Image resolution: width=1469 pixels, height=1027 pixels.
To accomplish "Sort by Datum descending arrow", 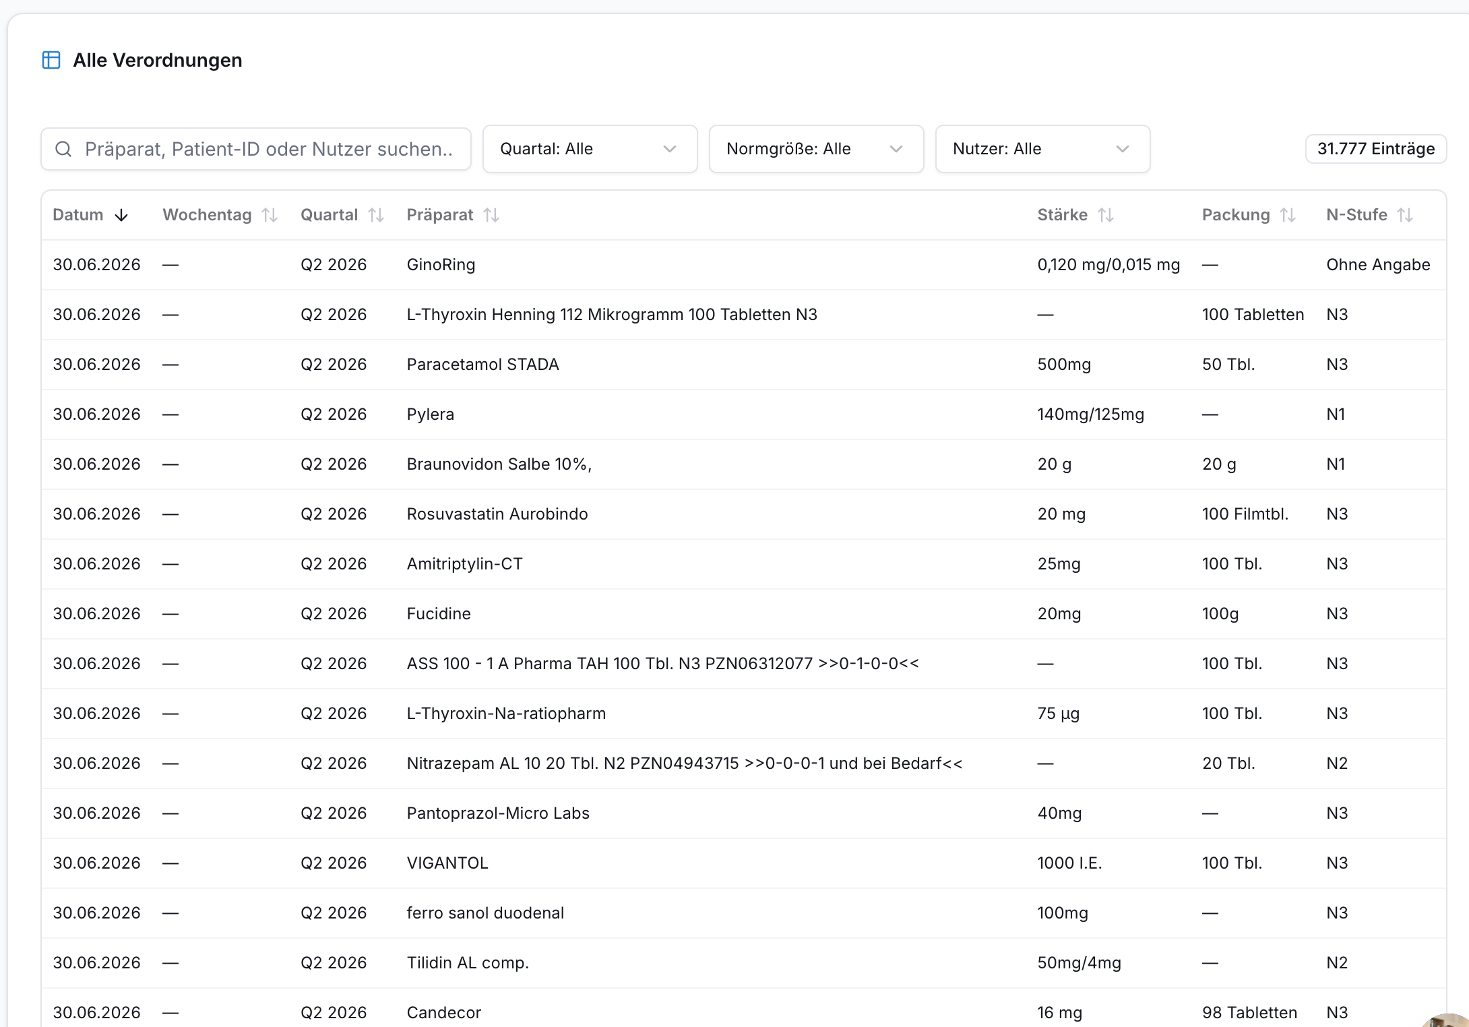I will (x=121, y=215).
